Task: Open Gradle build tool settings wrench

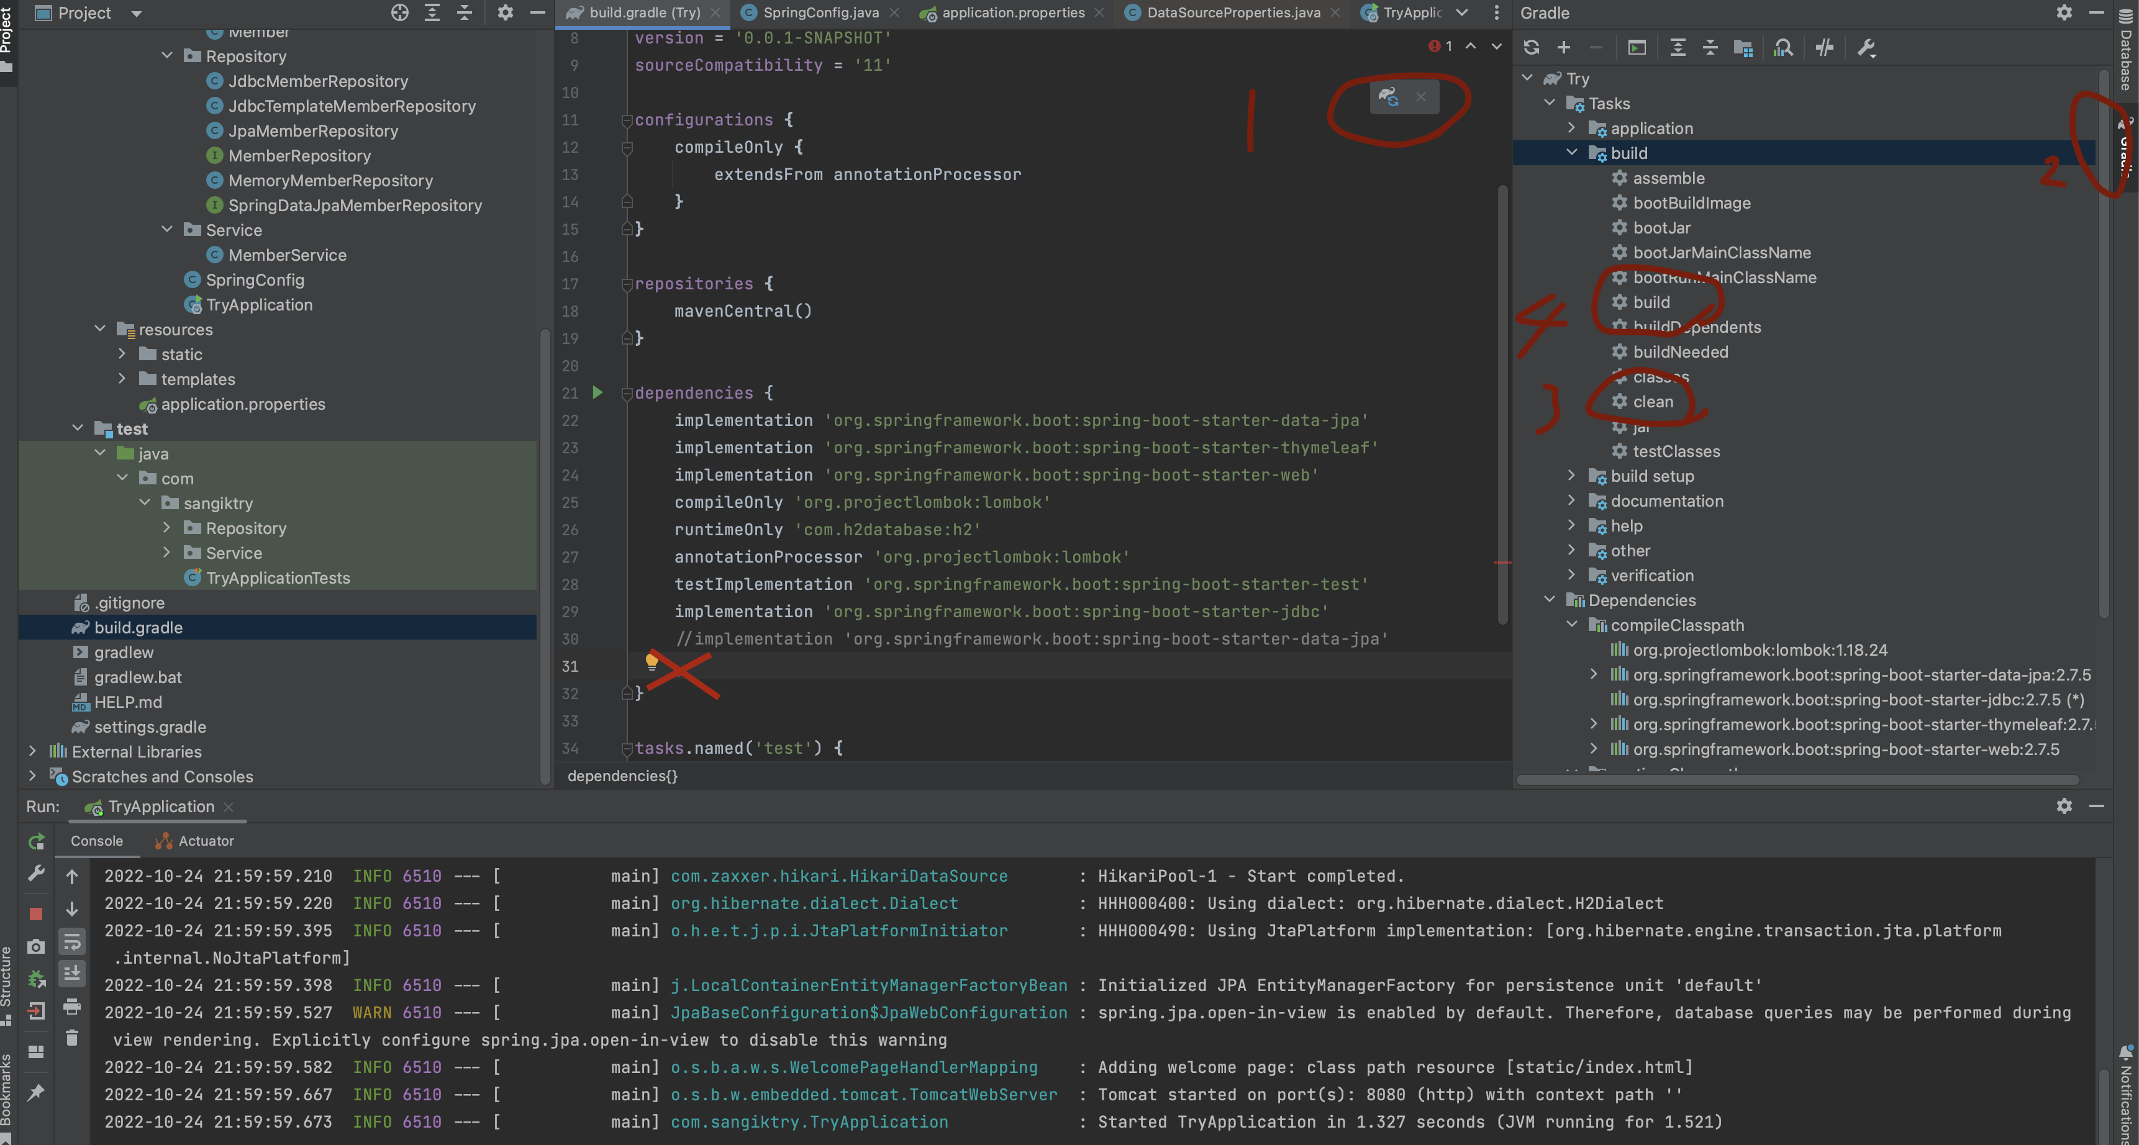Action: (1866, 47)
